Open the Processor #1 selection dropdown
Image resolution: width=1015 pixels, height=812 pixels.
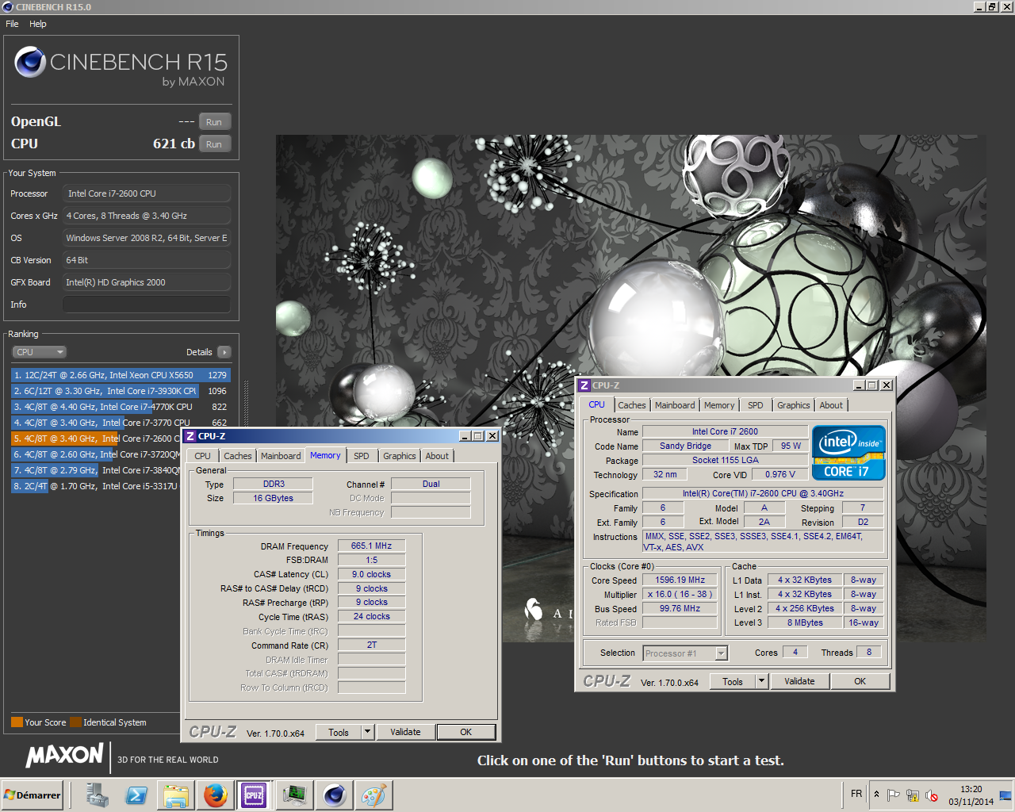(x=685, y=653)
